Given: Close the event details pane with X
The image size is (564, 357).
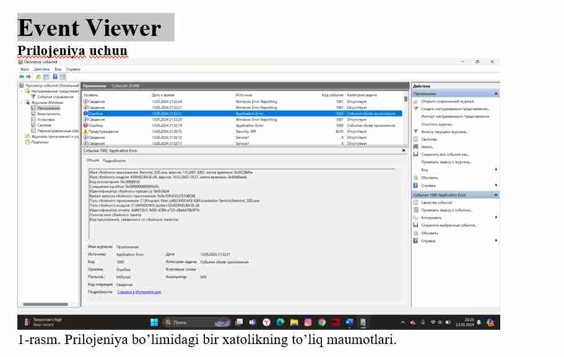Looking at the screenshot, I should coord(404,150).
